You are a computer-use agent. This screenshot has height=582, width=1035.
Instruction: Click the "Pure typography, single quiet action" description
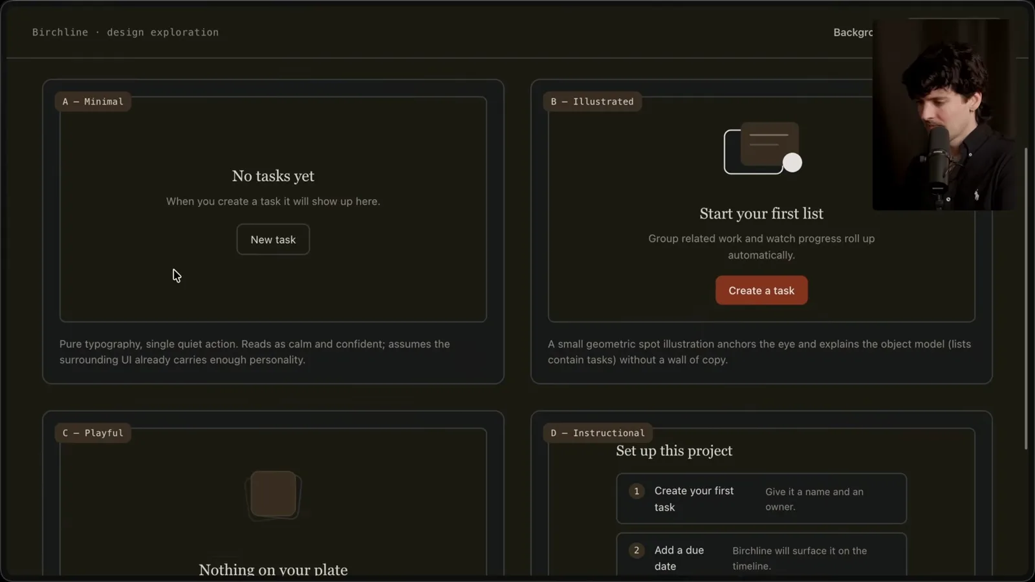click(x=255, y=352)
